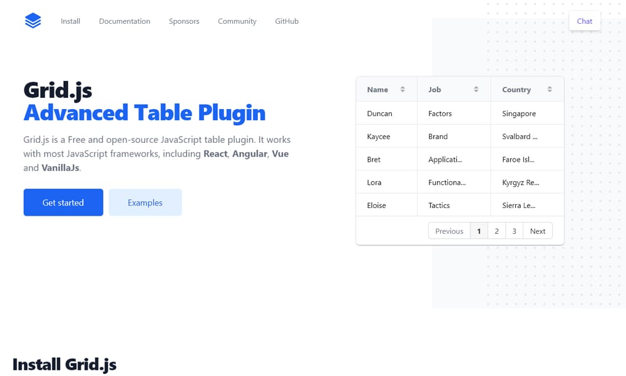Click the Grid.js stacked layers logo
The height and width of the screenshot is (376, 626).
33,21
